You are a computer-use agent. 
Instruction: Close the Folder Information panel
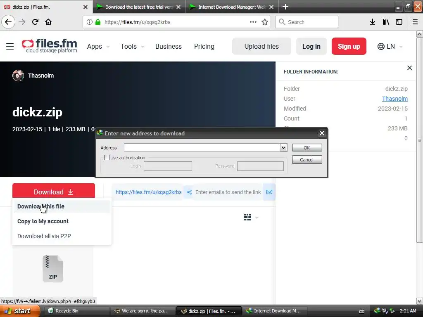coord(409,68)
